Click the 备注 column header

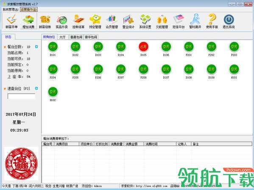point(221,144)
